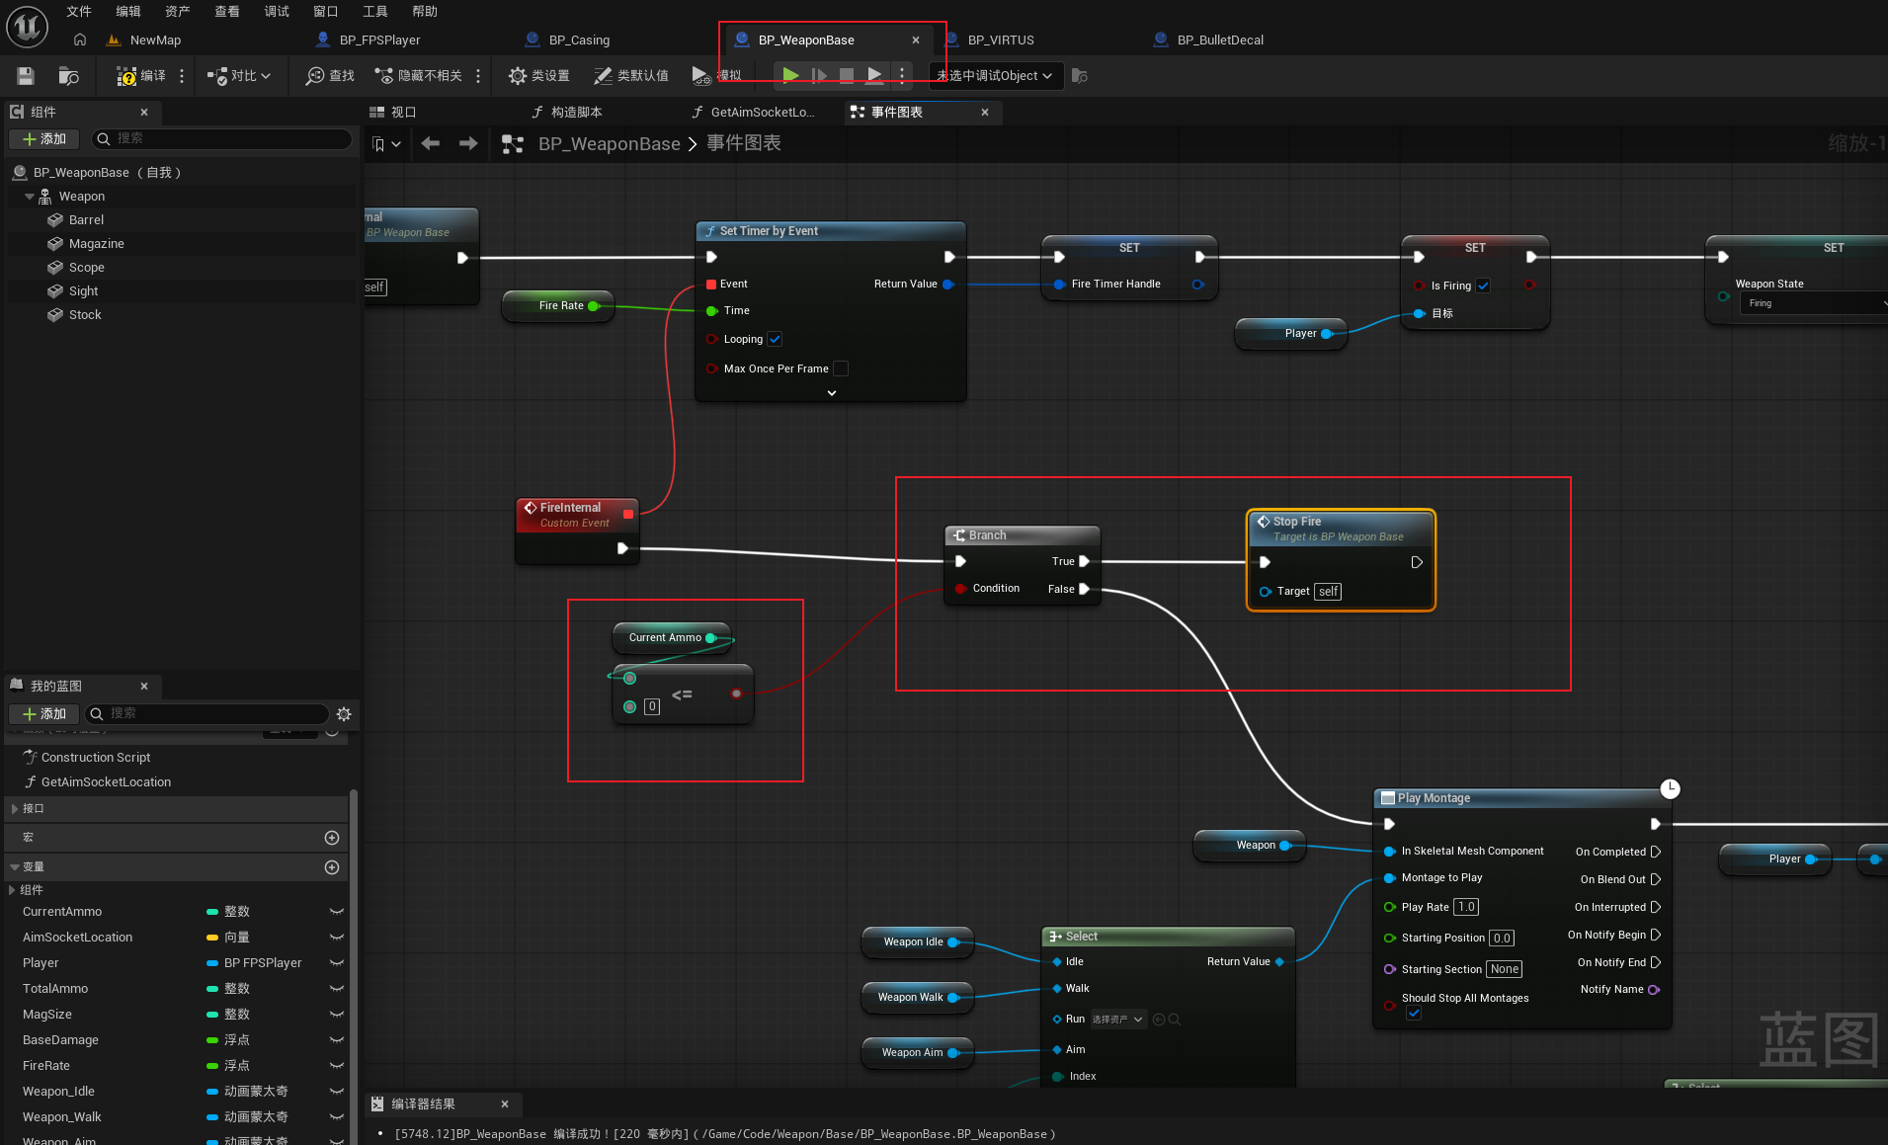Toggle Weapon_Idle variable visibility eye
The width and height of the screenshot is (1888, 1145).
click(337, 1092)
